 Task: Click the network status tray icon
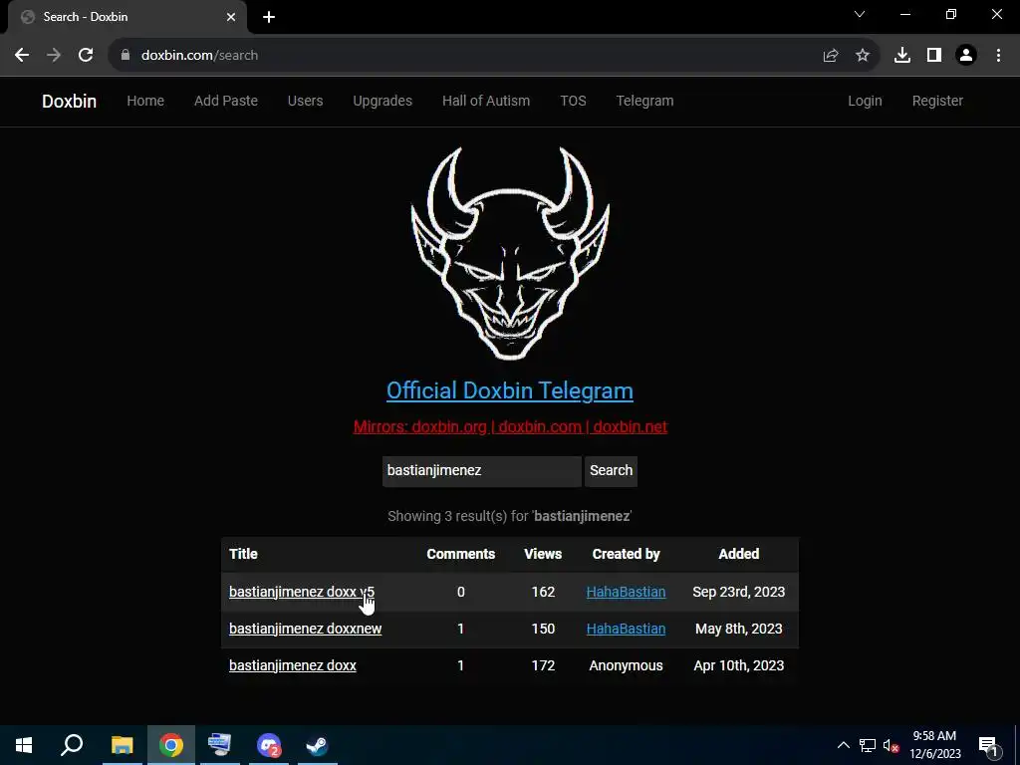pyautogui.click(x=868, y=745)
